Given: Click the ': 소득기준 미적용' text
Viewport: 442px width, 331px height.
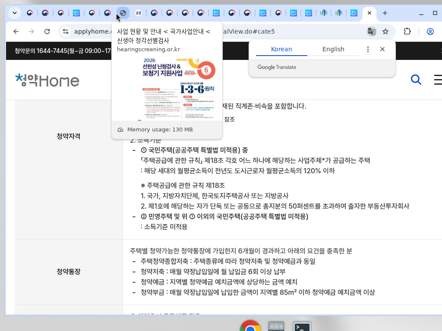Looking at the screenshot, I should [x=164, y=227].
